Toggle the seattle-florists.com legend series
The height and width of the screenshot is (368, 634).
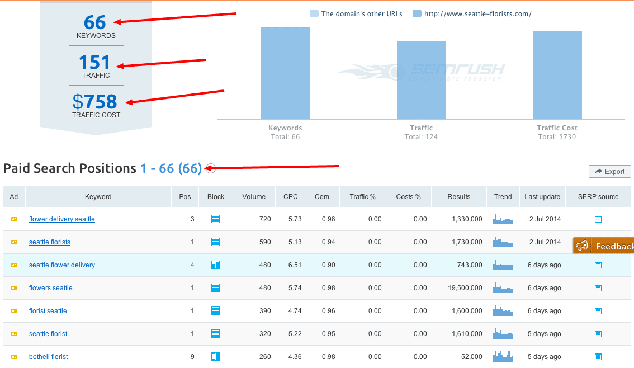pyautogui.click(x=472, y=14)
